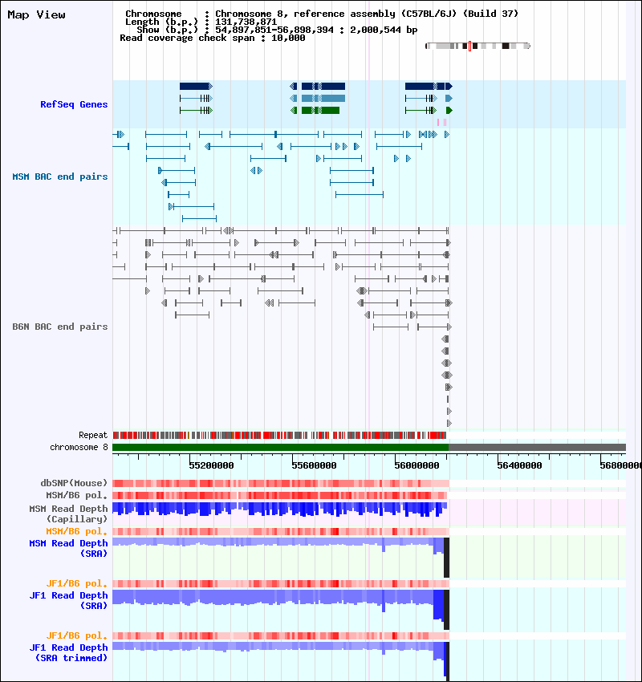The height and width of the screenshot is (682, 642).
Task: Click the Map View heading
Action: pos(37,14)
